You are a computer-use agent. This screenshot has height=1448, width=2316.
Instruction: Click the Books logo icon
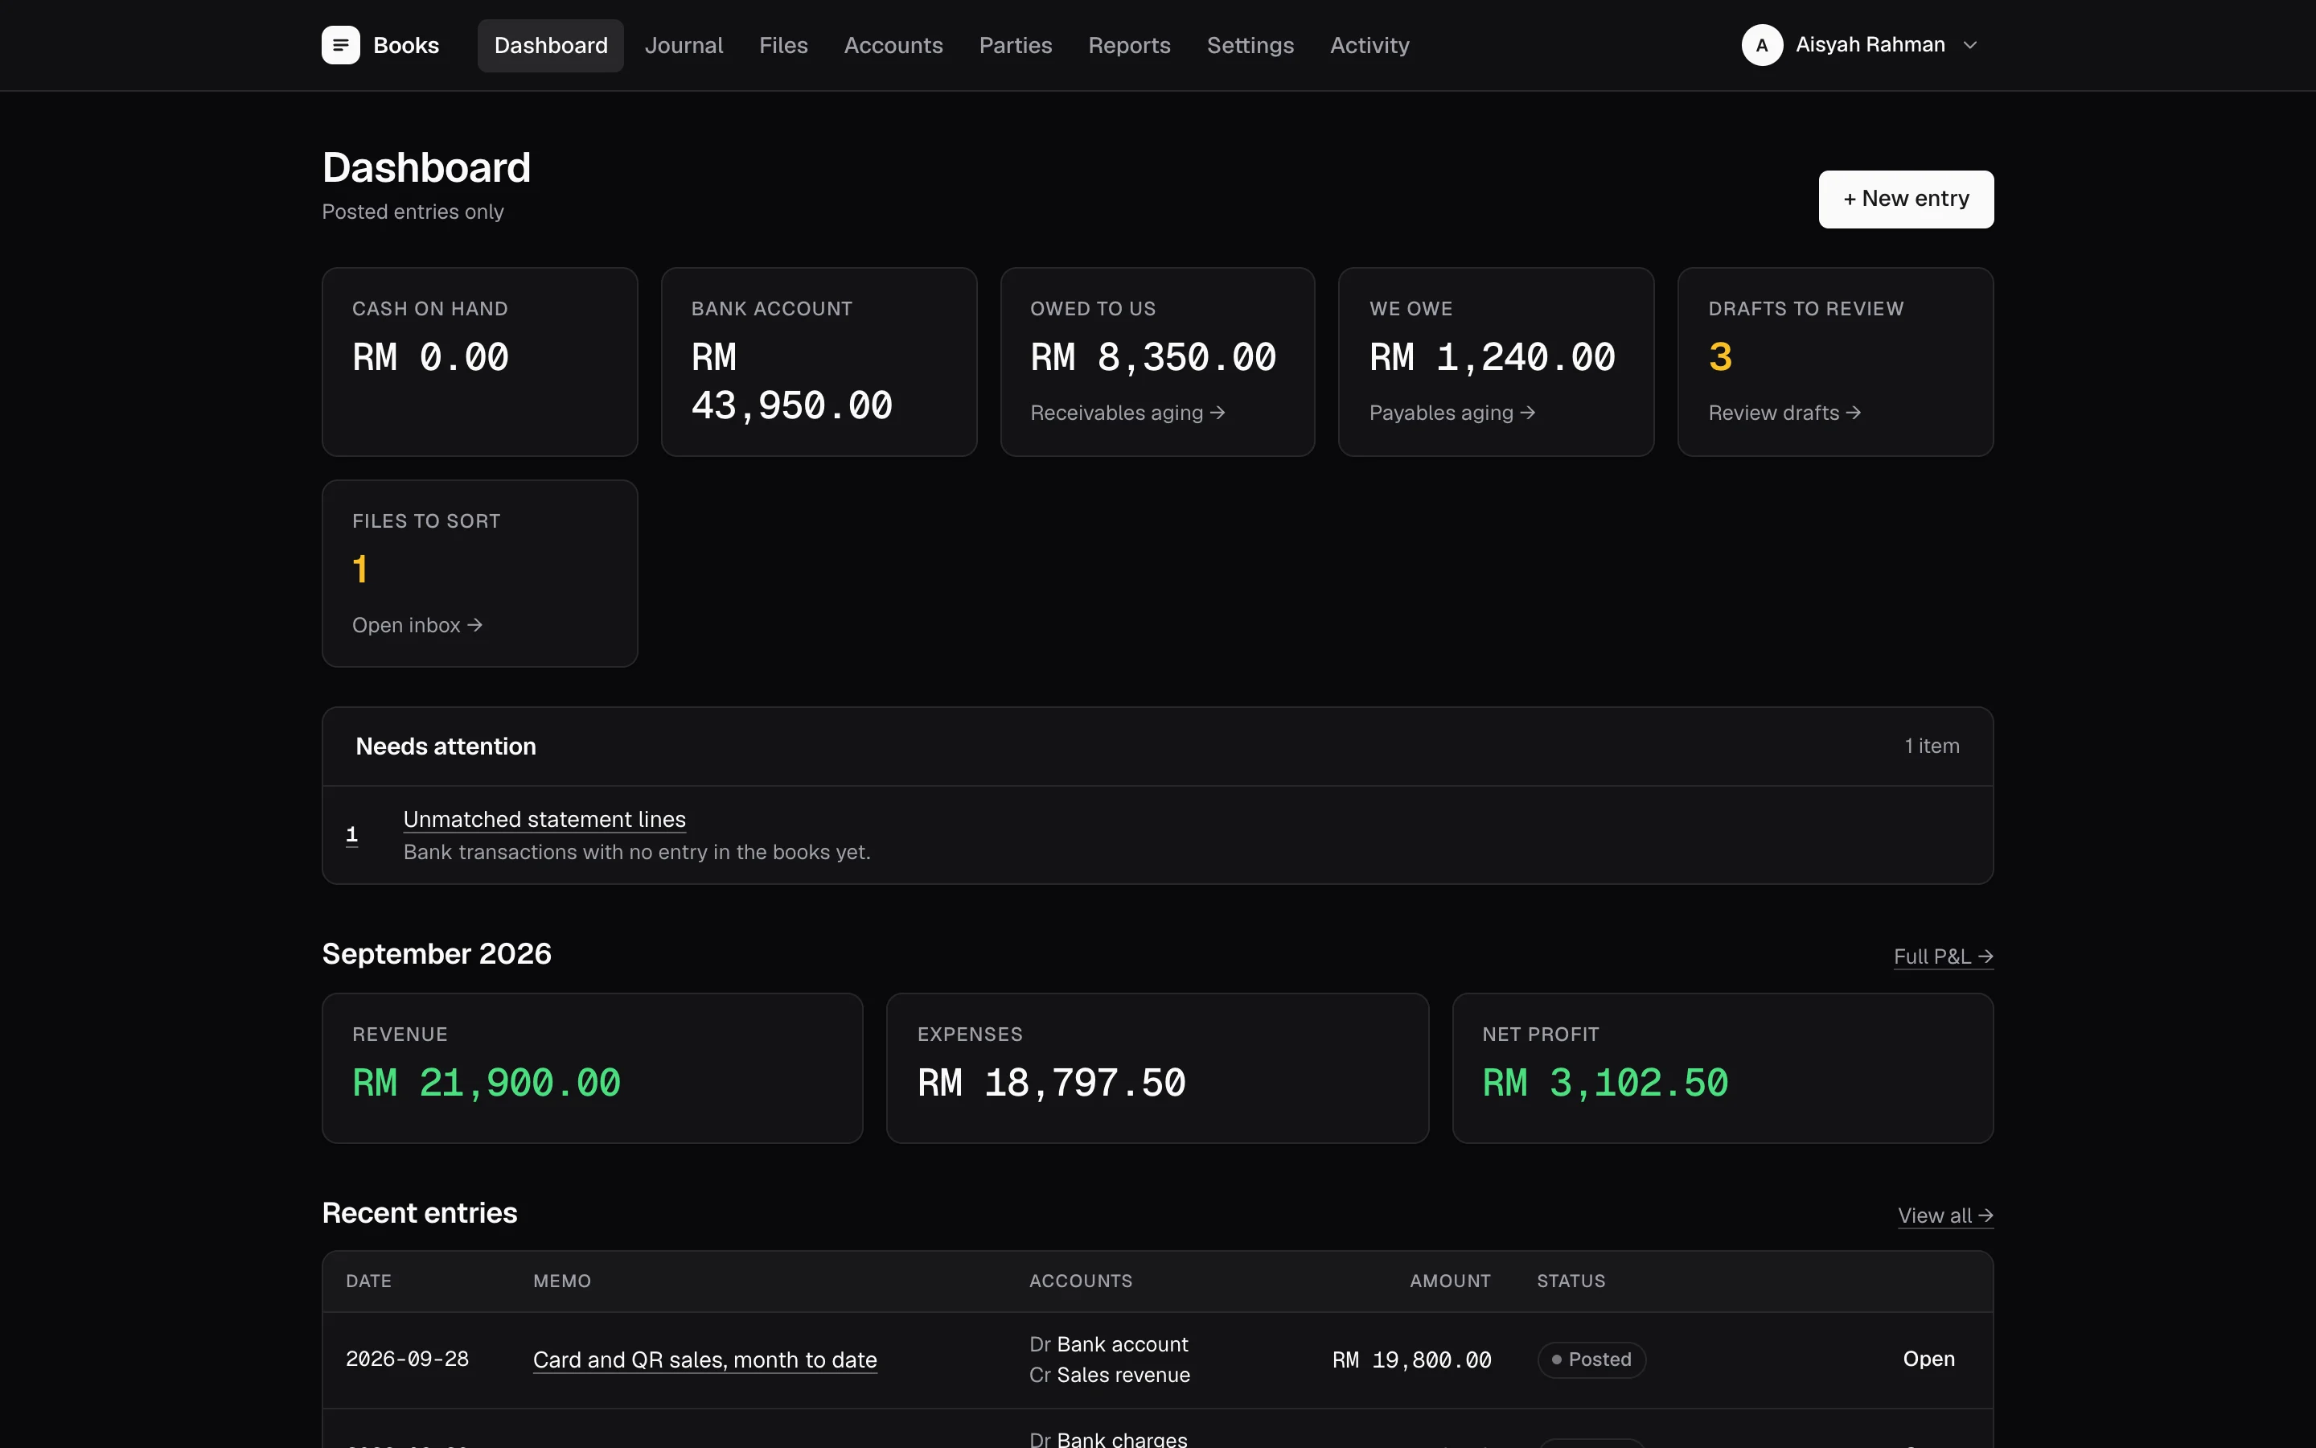click(341, 45)
